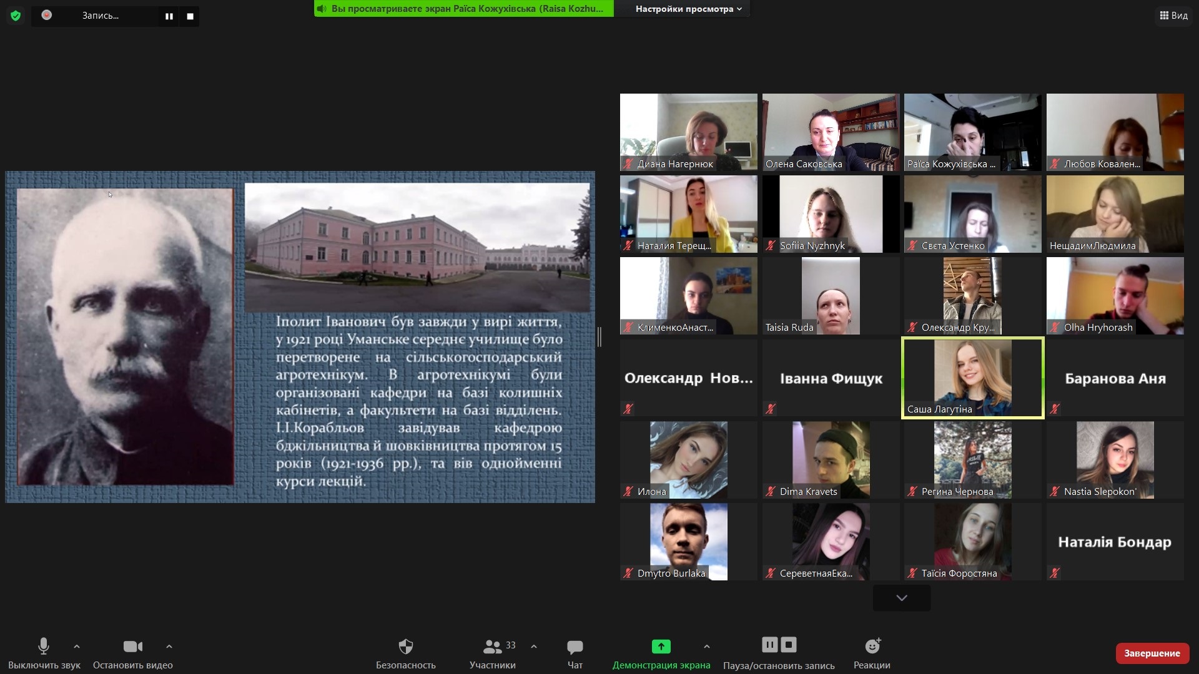Screen dimensions: 1199x674
Task: Open the Чат chat panel
Action: (575, 653)
